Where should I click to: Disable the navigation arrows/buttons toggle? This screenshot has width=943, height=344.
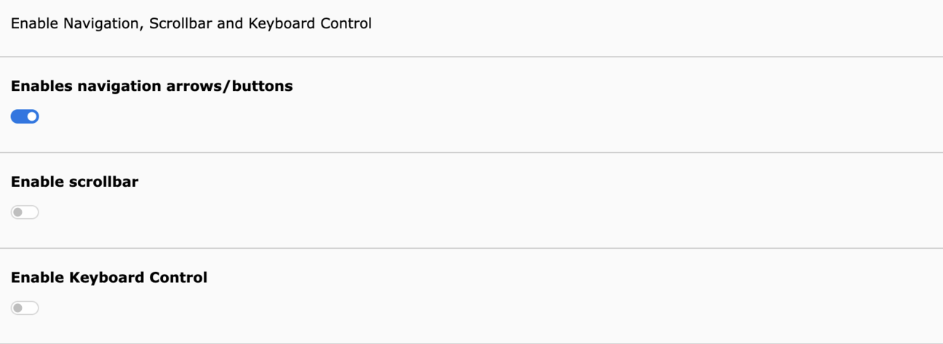coord(25,116)
